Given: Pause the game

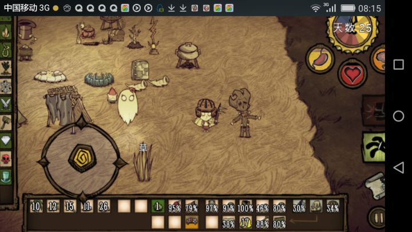Looking at the screenshot, I should coord(378,218).
